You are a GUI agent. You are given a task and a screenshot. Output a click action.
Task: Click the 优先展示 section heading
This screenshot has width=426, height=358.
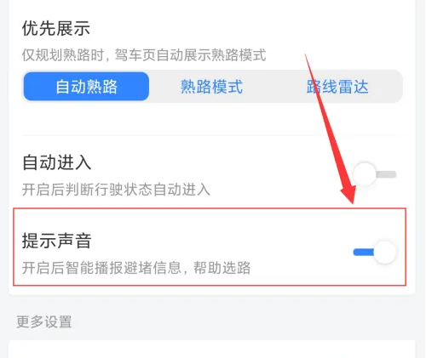coord(56,28)
